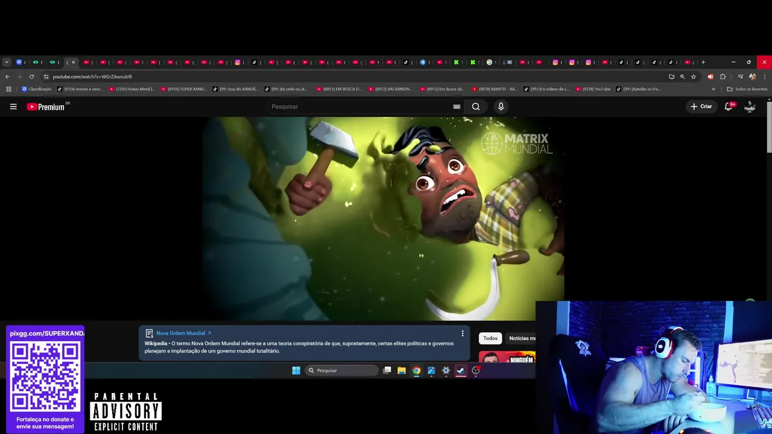772x434 pixels.
Task: Open media controls music note icon
Action: [x=741, y=77]
